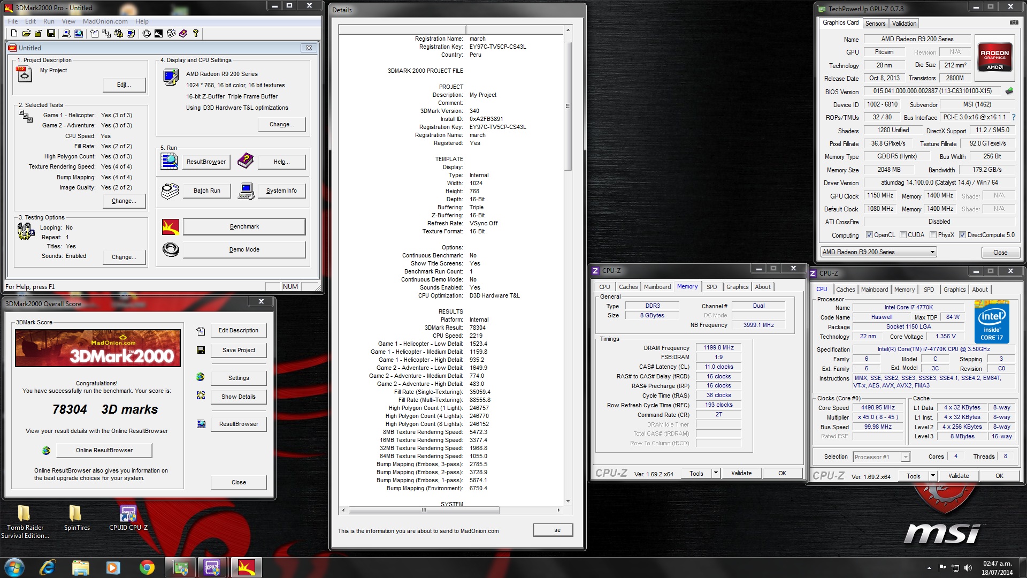Click the "4498.95 MHz" Core Speed field
1027x578 pixels.
pos(878,408)
